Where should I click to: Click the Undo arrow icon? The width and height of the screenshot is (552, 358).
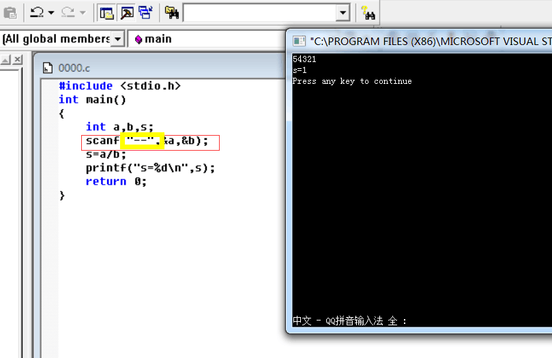pos(37,13)
